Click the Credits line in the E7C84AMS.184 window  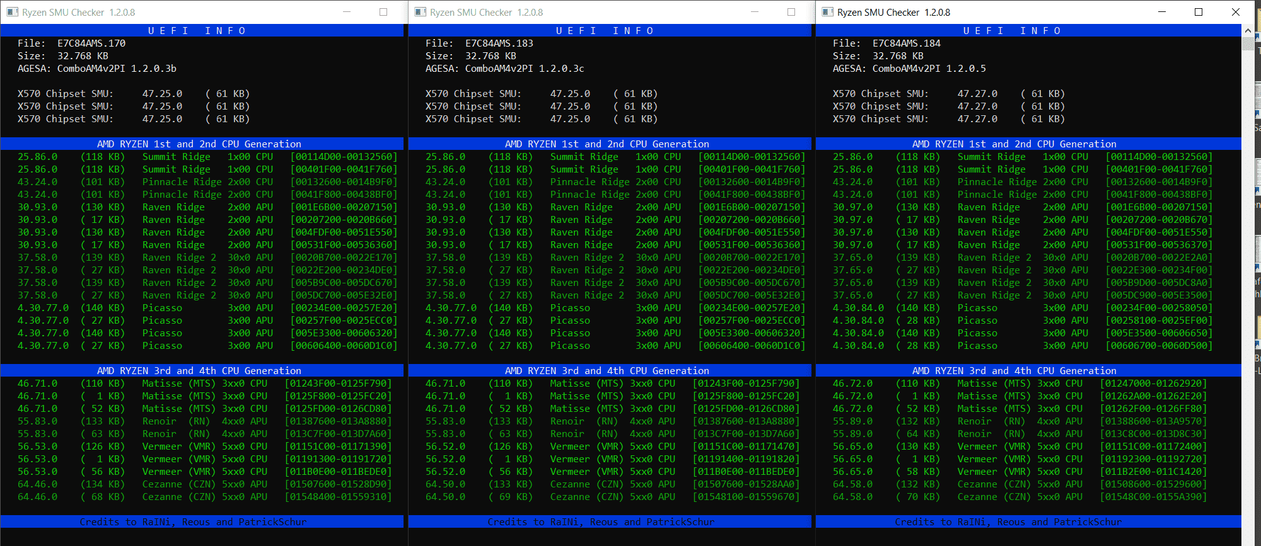point(1008,522)
